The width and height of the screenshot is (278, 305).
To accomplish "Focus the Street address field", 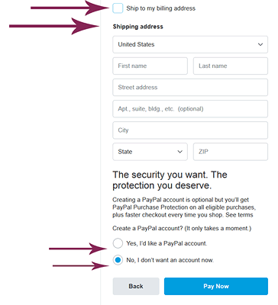I will (x=190, y=88).
